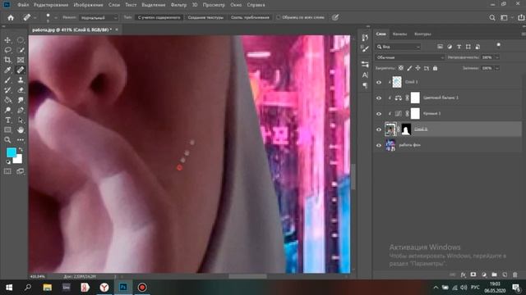Hide the Кривые 1 layer
Viewport: 526px width, 295px height.
[379, 114]
